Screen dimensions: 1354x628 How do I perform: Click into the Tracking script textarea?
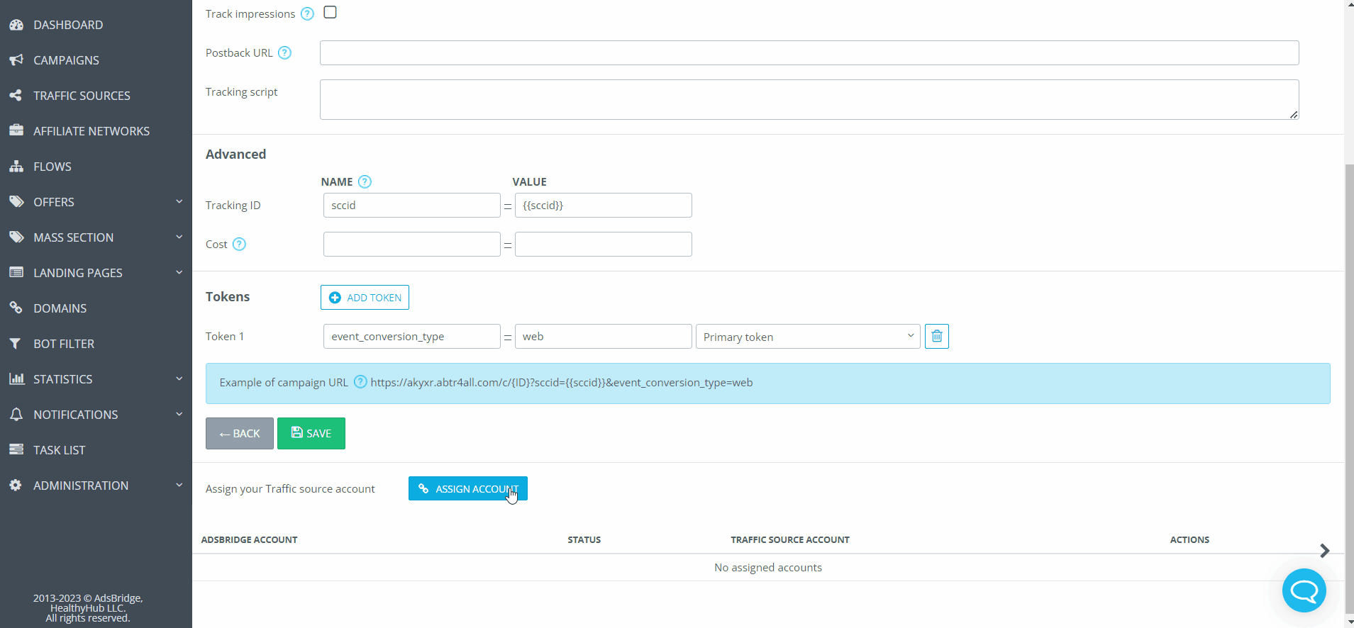coord(809,99)
